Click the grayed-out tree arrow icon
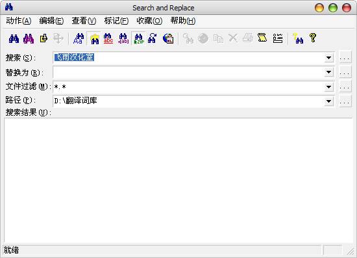Viewport: 357px width, 258px height. tap(58, 38)
